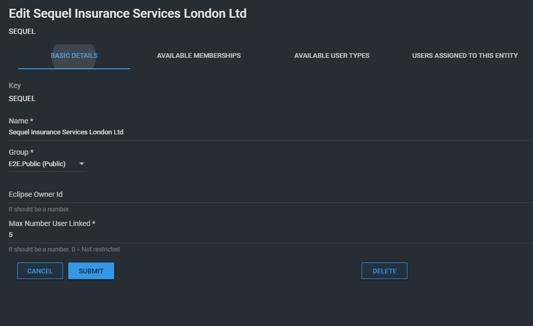The height and width of the screenshot is (326, 533).
Task: Select the page heading 'Edit Sequel Insurance Services London Ltd'
Action: pyautogui.click(x=128, y=14)
